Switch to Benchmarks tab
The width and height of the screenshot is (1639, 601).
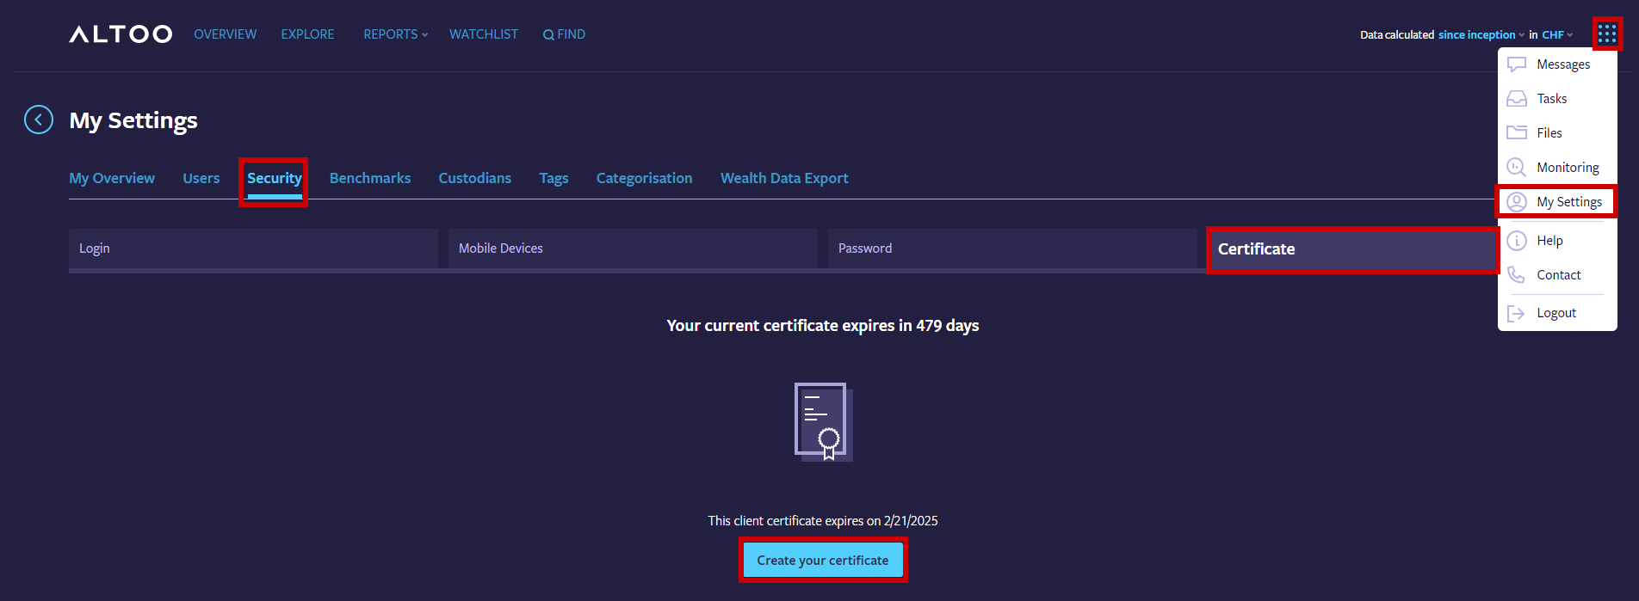370,178
